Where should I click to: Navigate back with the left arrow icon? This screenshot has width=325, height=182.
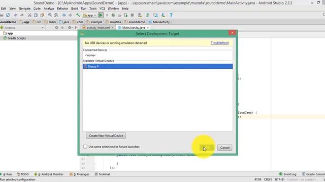click(64, 15)
